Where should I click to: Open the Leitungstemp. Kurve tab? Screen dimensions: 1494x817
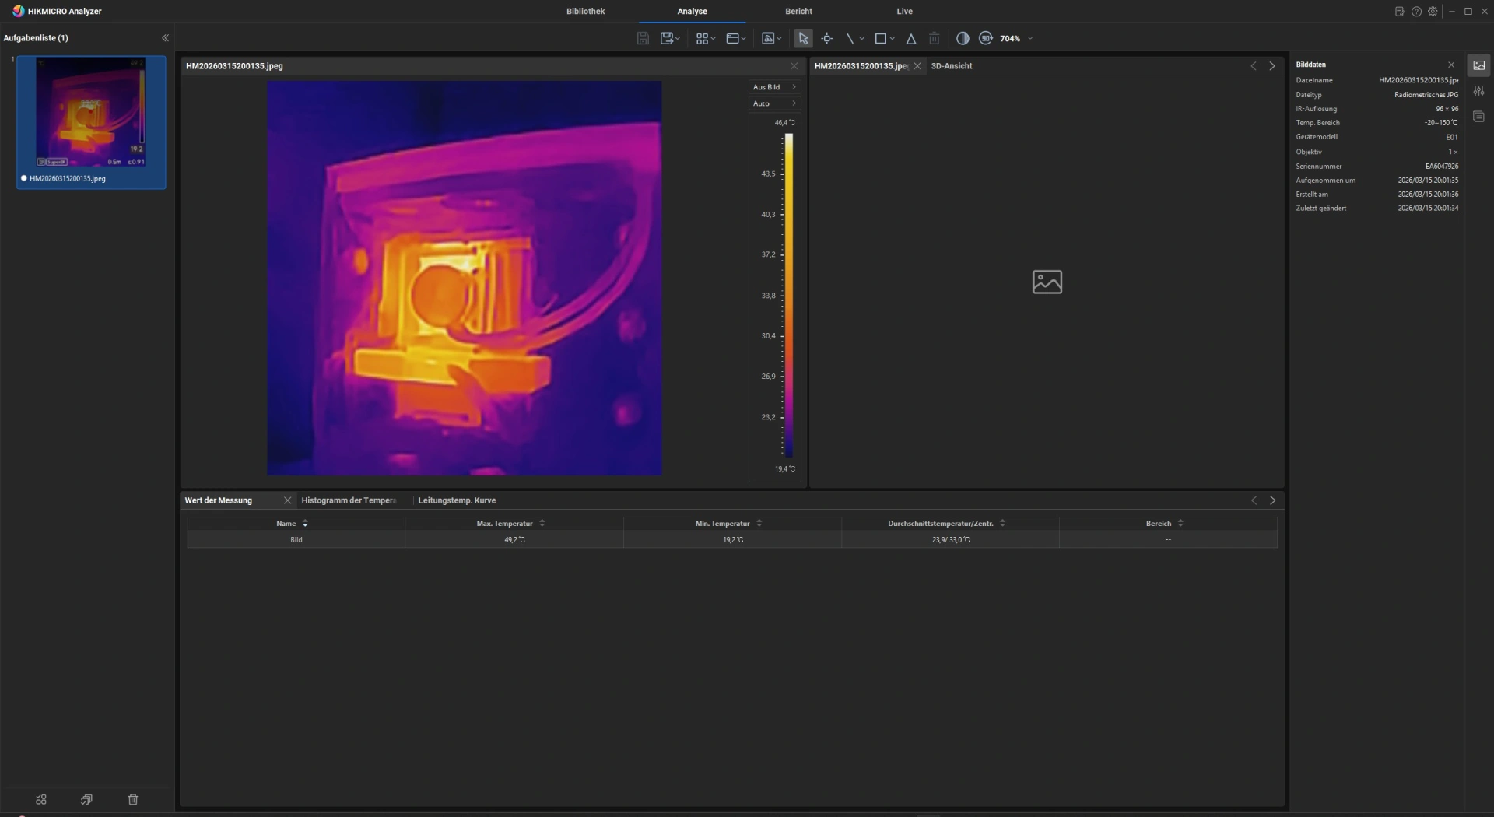(457, 500)
